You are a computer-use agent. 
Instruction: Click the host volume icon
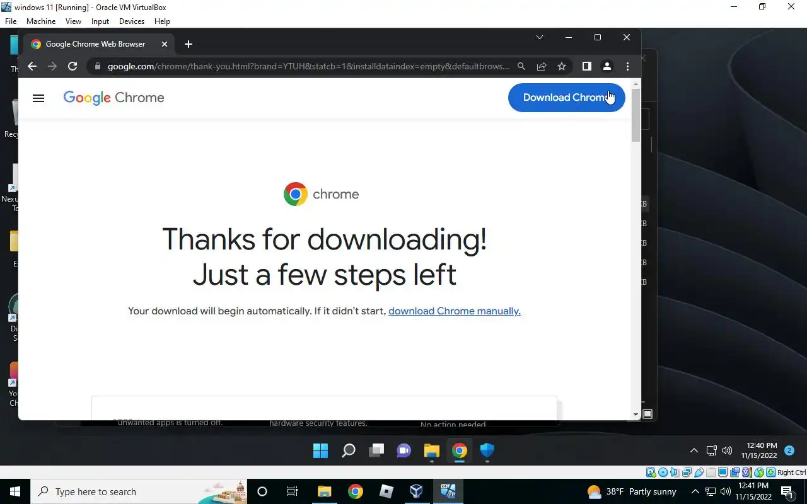[725, 491]
